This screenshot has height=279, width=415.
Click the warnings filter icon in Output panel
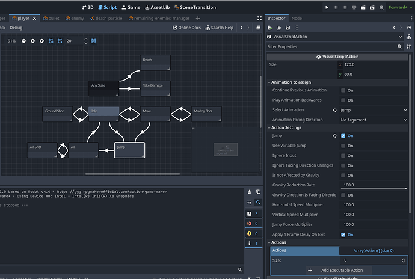pos(250,233)
